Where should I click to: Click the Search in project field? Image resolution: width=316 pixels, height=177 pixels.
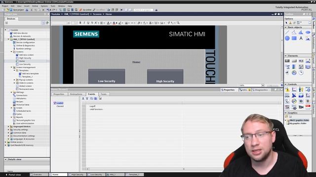(143, 10)
